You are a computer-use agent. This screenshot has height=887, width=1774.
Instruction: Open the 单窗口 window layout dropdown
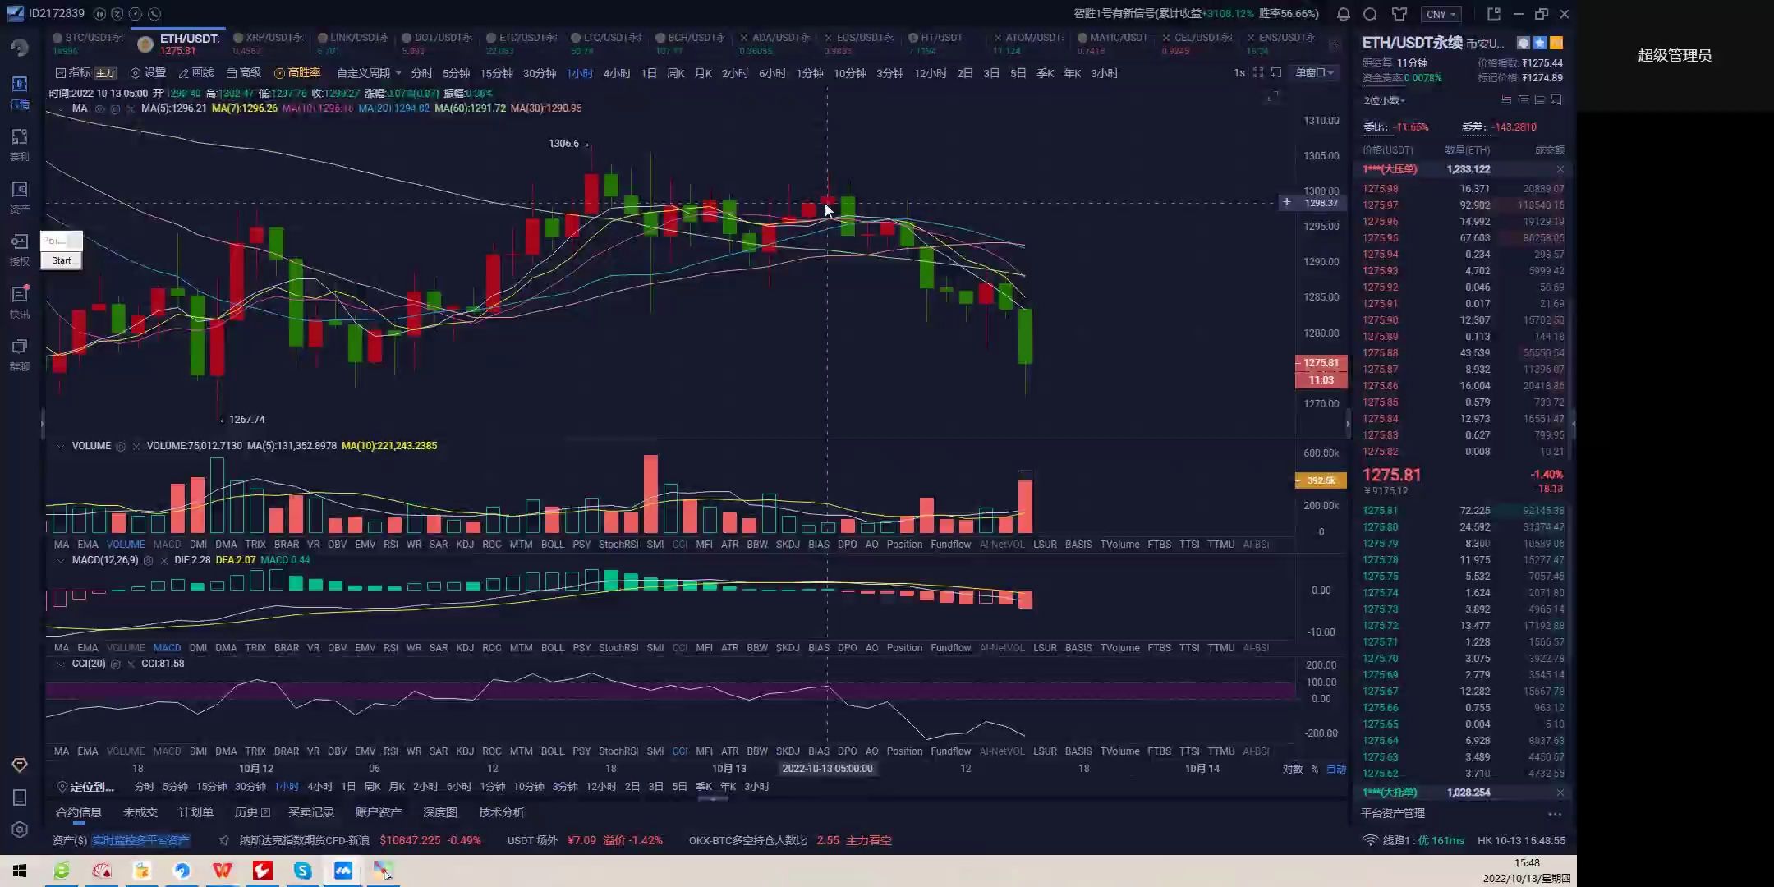(x=1314, y=73)
